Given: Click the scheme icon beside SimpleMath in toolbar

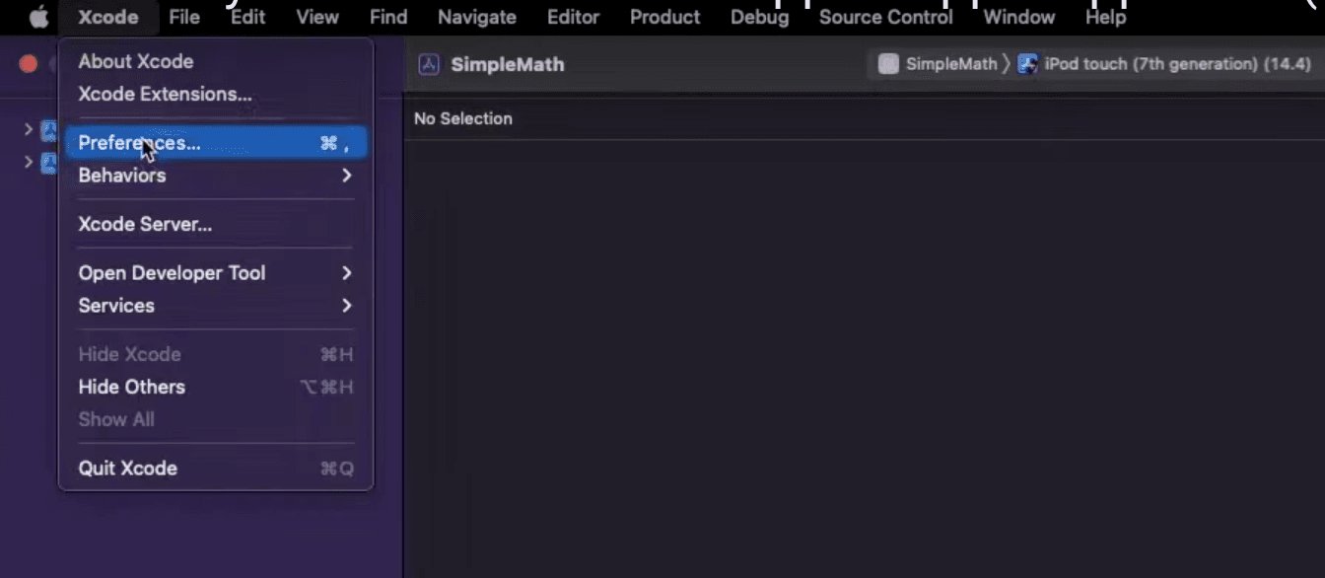Looking at the screenshot, I should click(x=888, y=63).
